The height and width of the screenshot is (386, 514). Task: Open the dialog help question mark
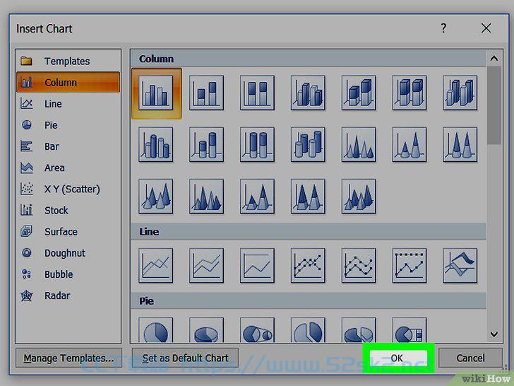[443, 28]
